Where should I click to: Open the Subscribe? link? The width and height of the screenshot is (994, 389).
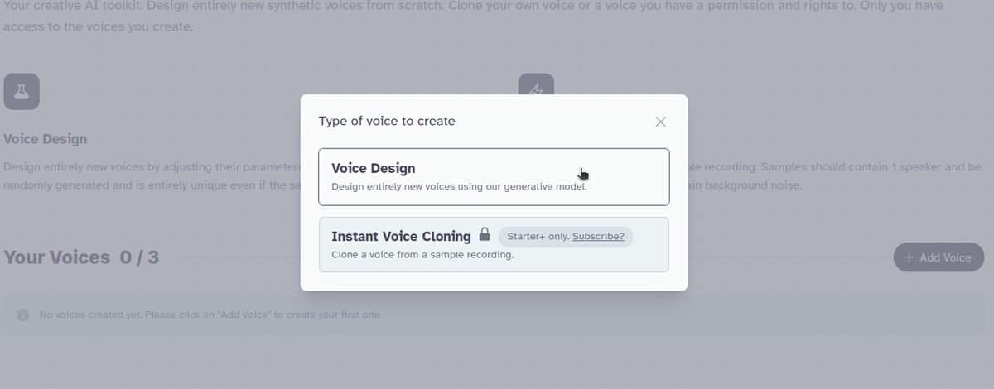[x=598, y=237]
